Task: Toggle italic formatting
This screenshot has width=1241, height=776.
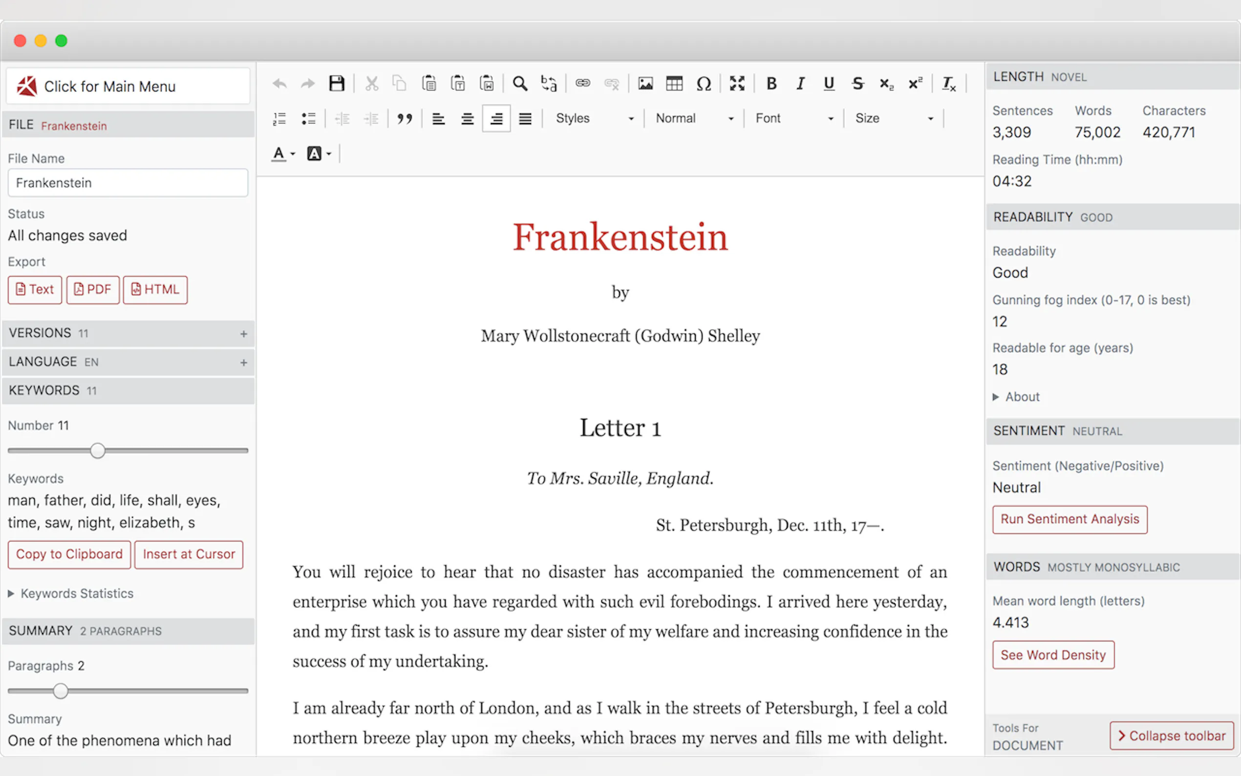Action: pyautogui.click(x=800, y=83)
